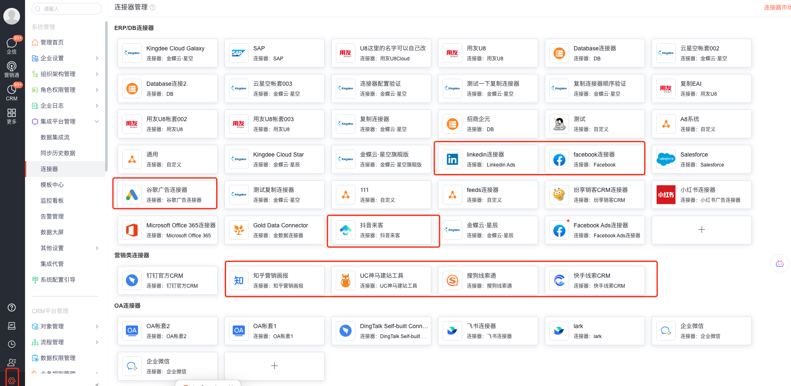Expand the 对象管理 menu

point(97,326)
